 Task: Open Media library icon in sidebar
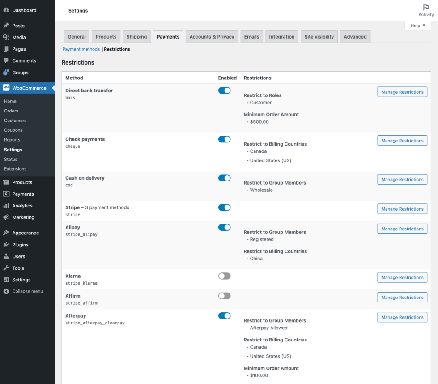(6, 38)
